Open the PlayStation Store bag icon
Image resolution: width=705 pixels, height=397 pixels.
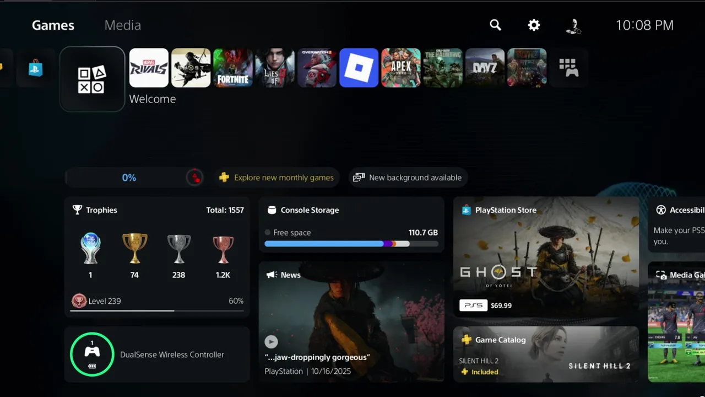tap(36, 68)
